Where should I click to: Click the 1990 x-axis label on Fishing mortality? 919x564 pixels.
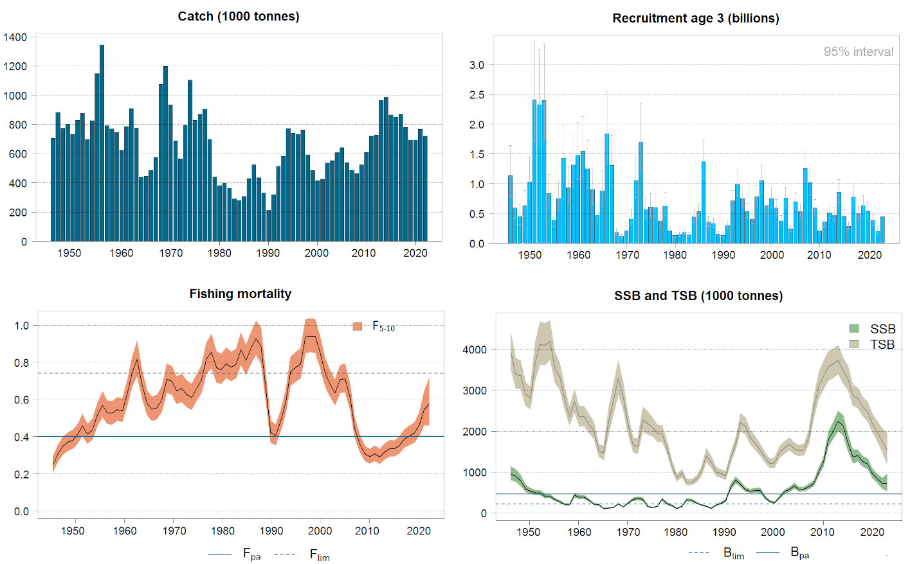click(271, 531)
